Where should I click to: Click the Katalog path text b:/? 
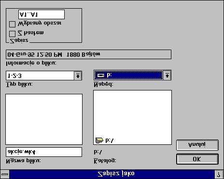(x=98, y=152)
